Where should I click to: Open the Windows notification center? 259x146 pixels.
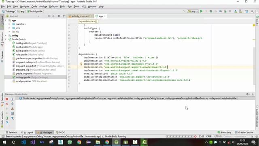click(x=253, y=142)
